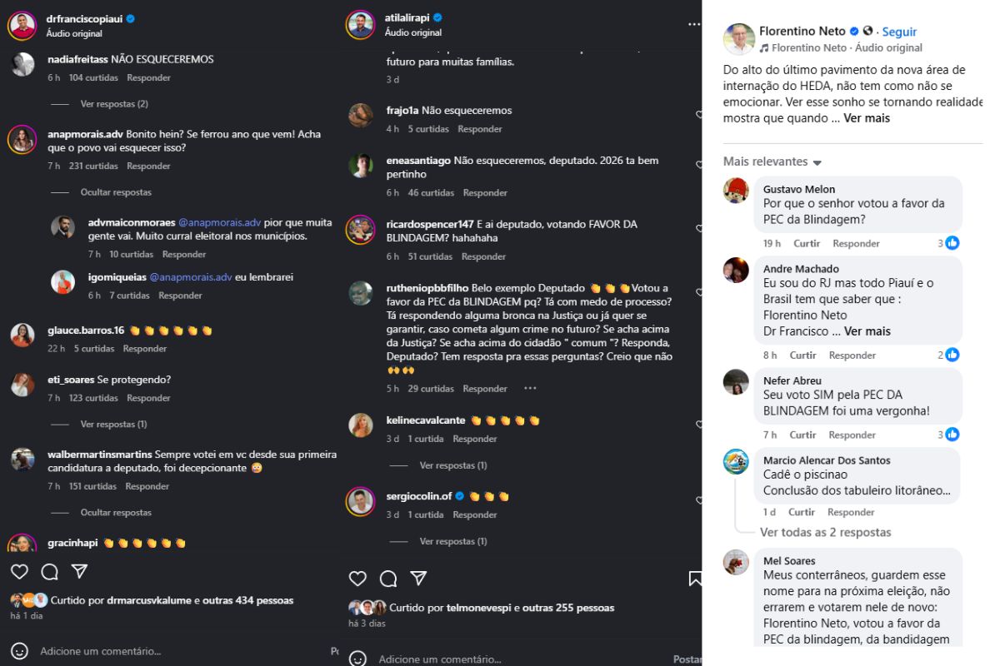
Task: Follow Florentino Neto with Seguir
Action: (x=899, y=32)
